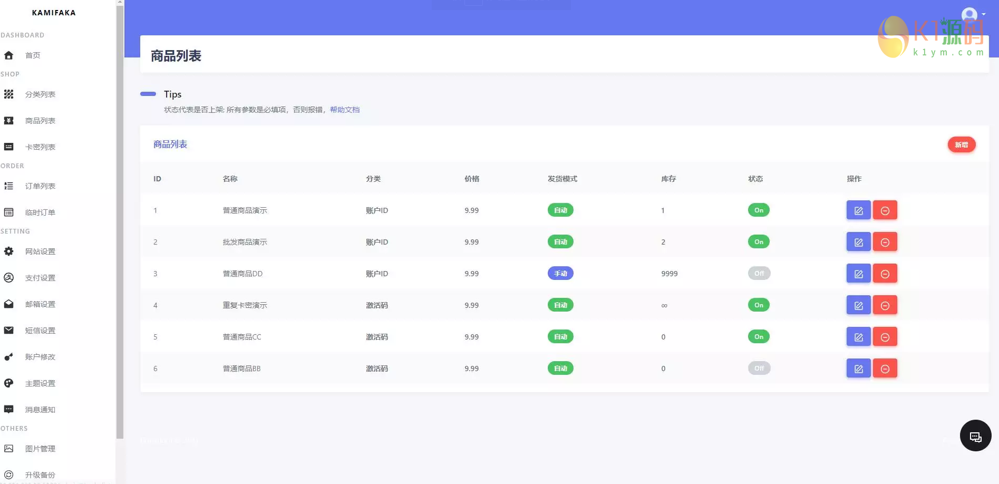Click the 卡密列表 card icon
Image resolution: width=999 pixels, height=484 pixels.
8,147
